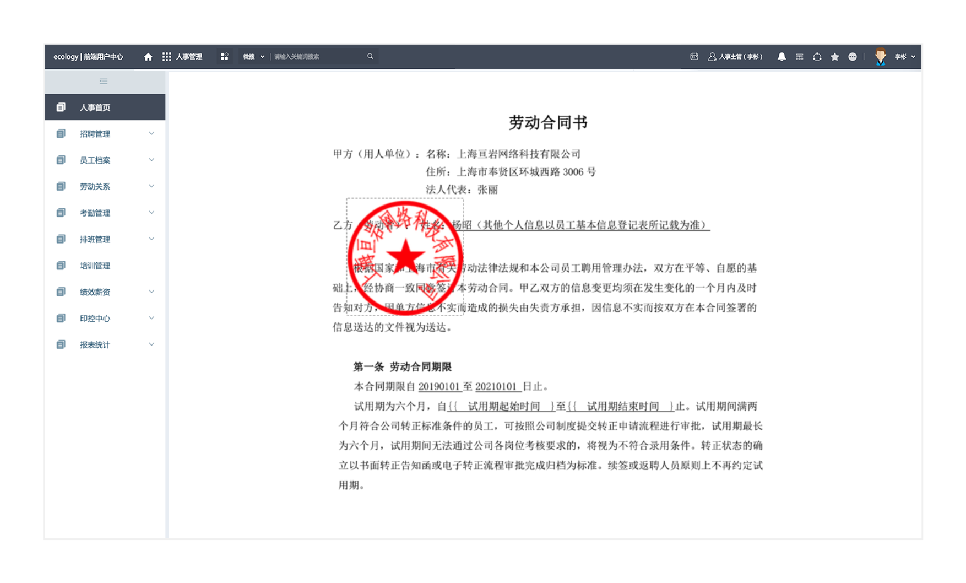The height and width of the screenshot is (583, 966).
Task: Open the calendar icon in the top bar
Action: (x=693, y=56)
